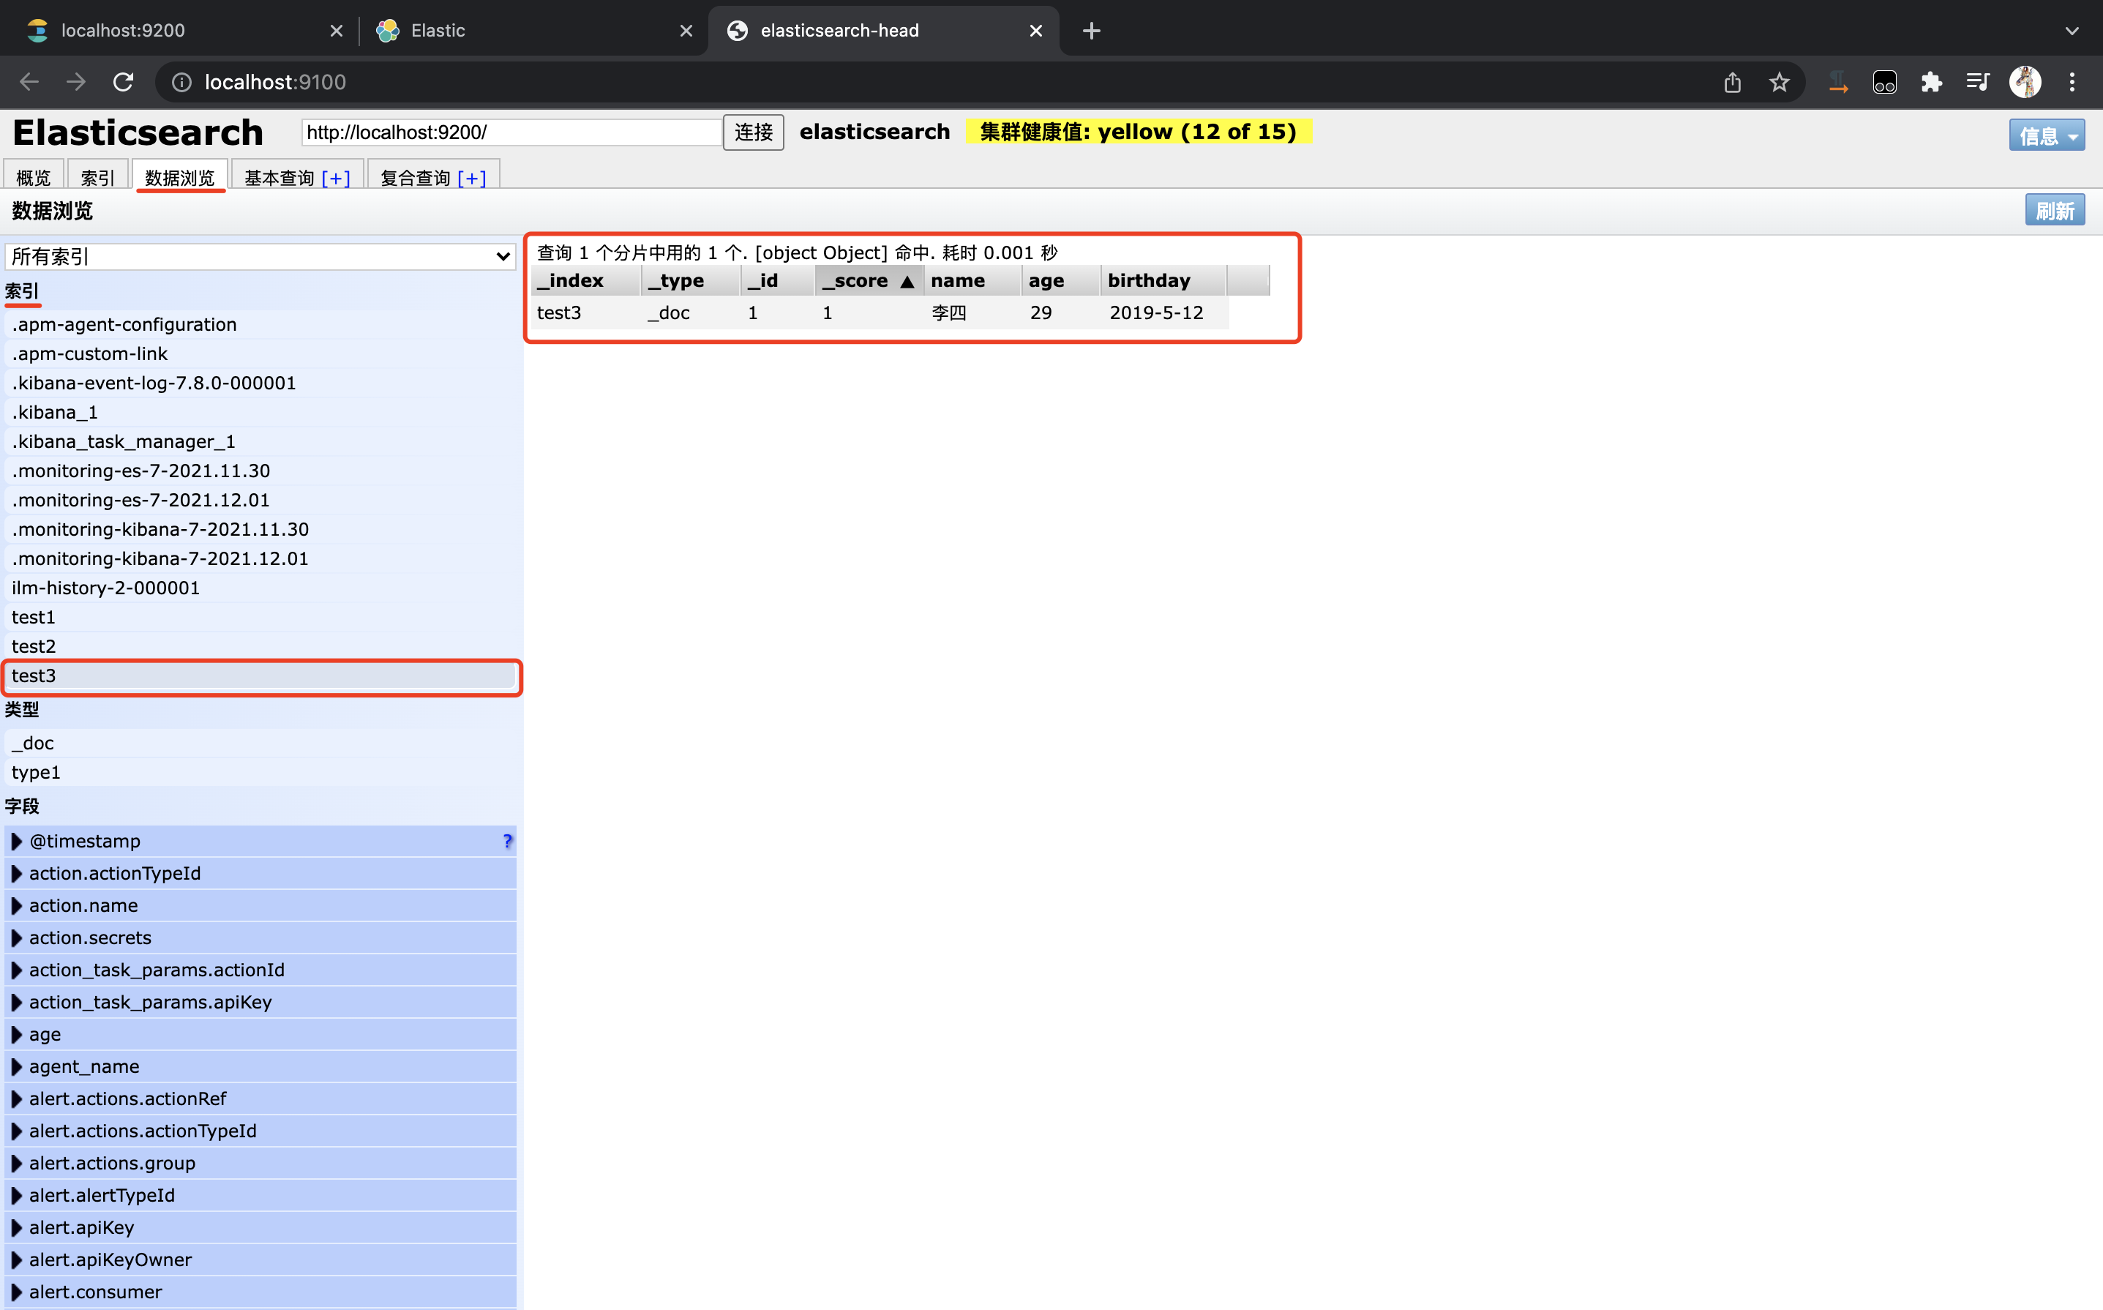This screenshot has height=1310, width=2103.
Task: Edit the http://localhost:9200/ connection field
Action: tap(511, 132)
